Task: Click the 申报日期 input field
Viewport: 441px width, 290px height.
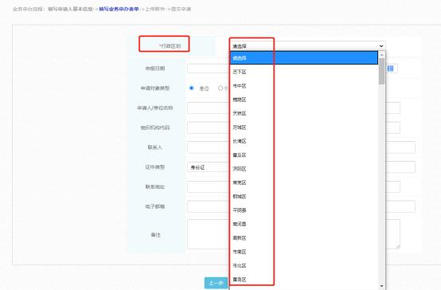Action: tap(209, 69)
